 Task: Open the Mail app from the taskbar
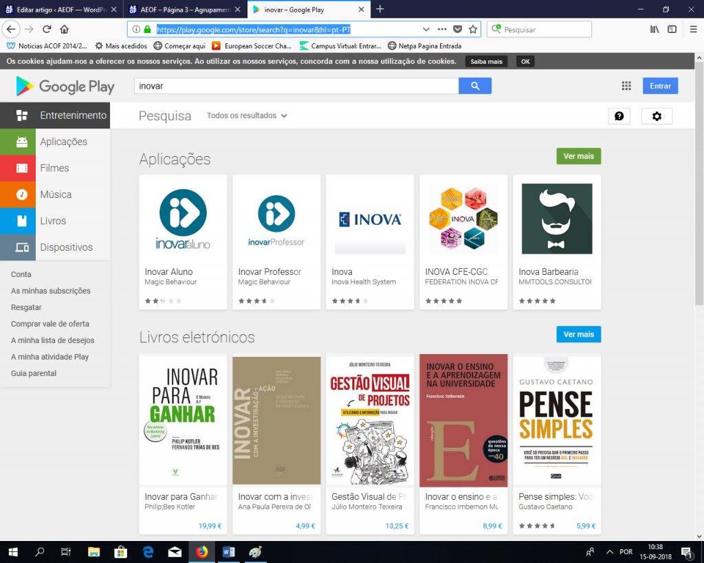pos(175,552)
